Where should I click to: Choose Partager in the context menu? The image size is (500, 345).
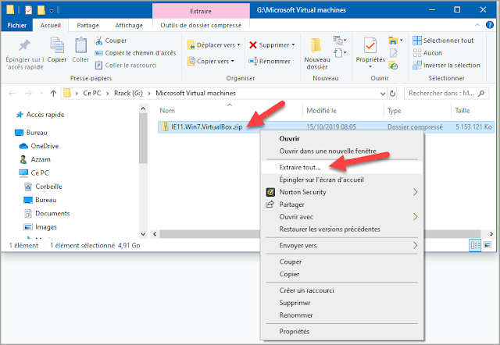click(342, 205)
